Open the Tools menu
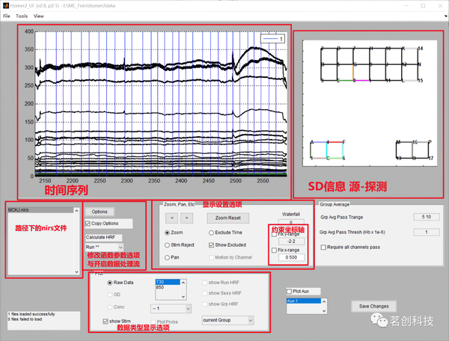The image size is (449, 341). (22, 16)
